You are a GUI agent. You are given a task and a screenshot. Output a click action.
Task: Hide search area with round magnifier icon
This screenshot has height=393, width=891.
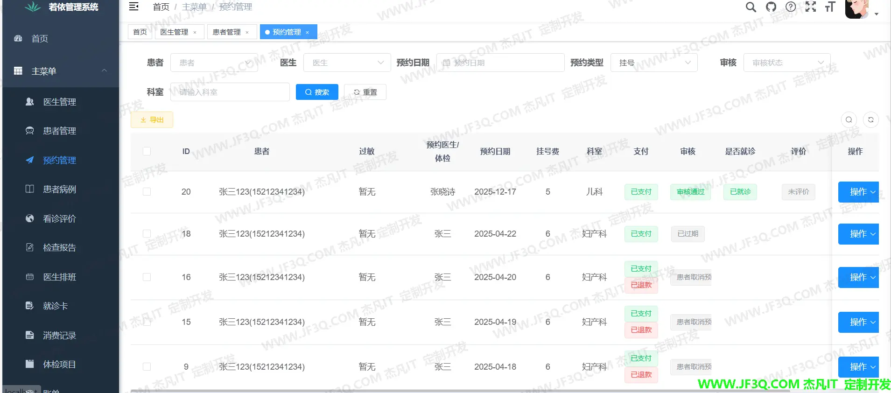tap(849, 120)
